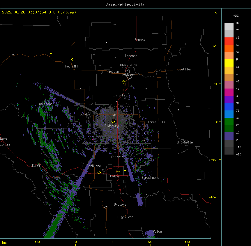Viewport: 251px width, 246px height.
Task: Pick the red 65-60 dBZ legend swatch
Action: (229, 41)
